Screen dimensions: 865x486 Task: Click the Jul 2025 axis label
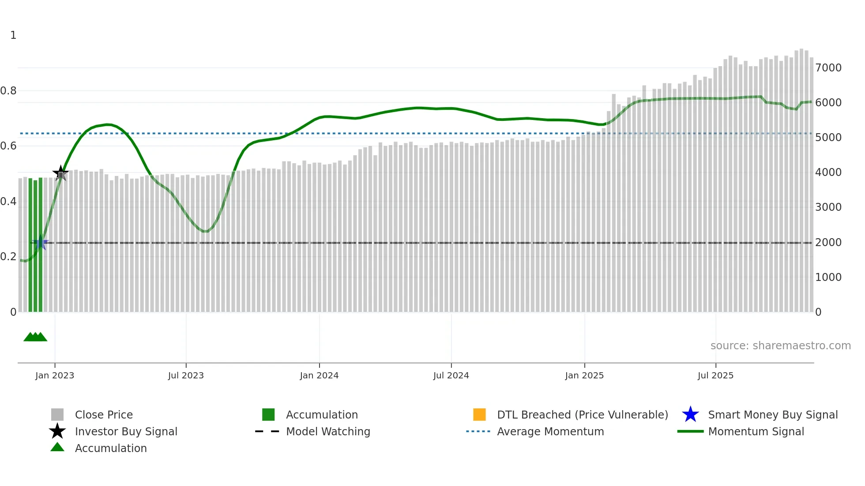pyautogui.click(x=715, y=375)
